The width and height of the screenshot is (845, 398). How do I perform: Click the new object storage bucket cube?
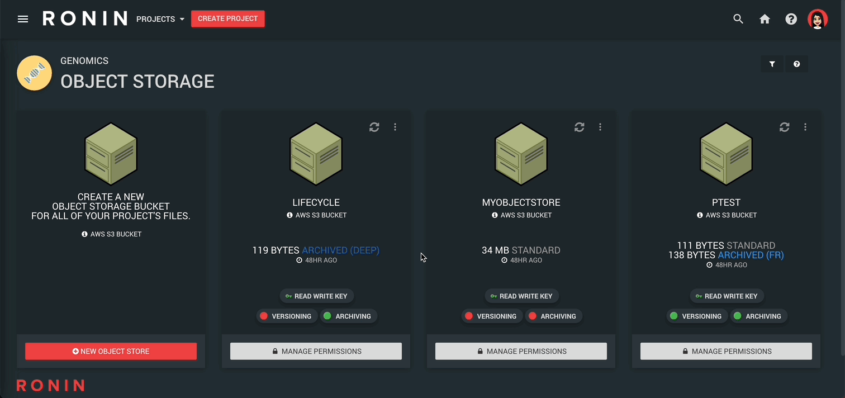(111, 154)
